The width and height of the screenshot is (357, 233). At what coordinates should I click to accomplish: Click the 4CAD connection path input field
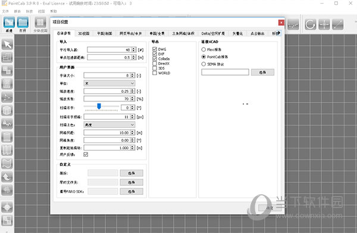coord(225,72)
